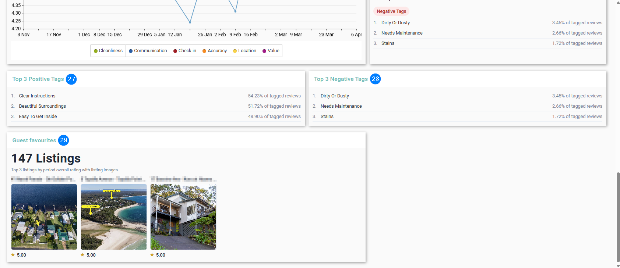Image resolution: width=620 pixels, height=268 pixels.
Task: Click the blue Communication color dot
Action: click(x=131, y=51)
